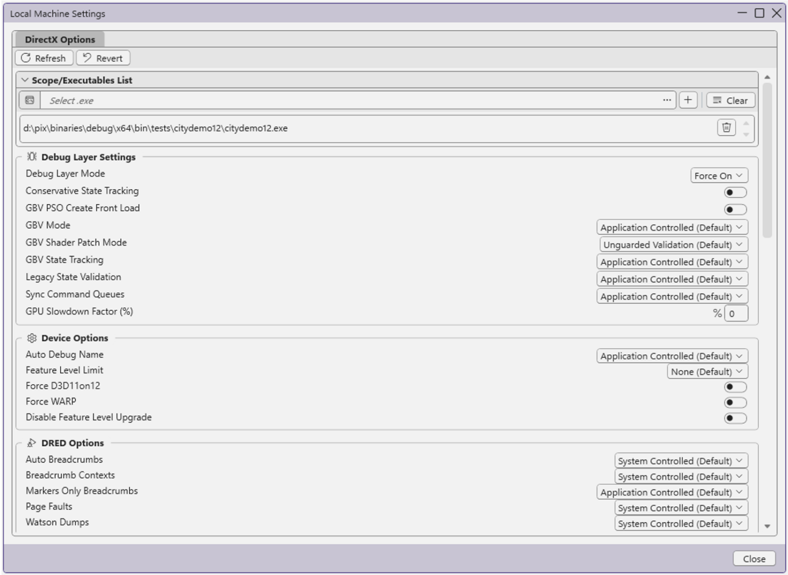
Task: Click the plus icon to add an executable
Action: point(688,100)
